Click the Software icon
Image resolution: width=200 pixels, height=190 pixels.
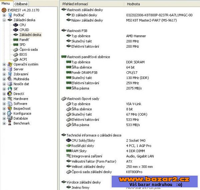pyautogui.click(x=10, y=104)
